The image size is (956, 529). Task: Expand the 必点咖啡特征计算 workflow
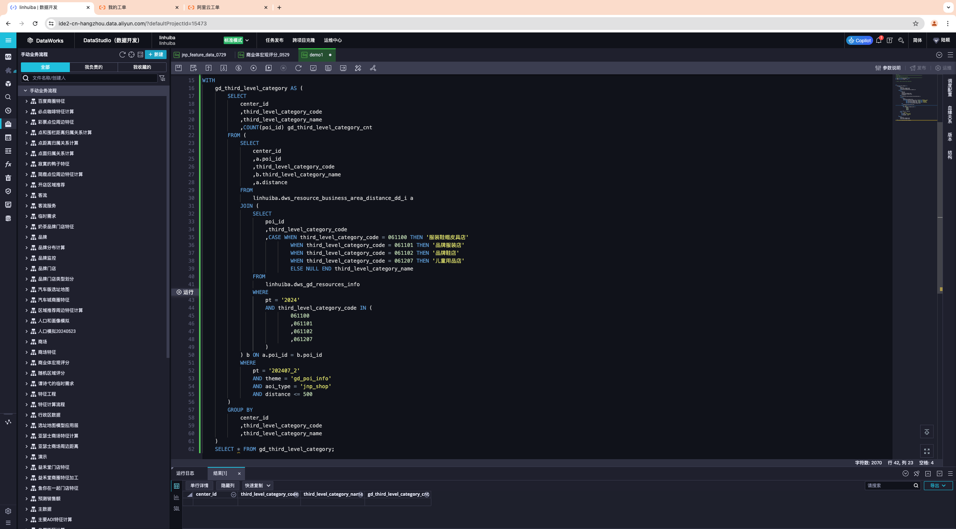coord(27,112)
